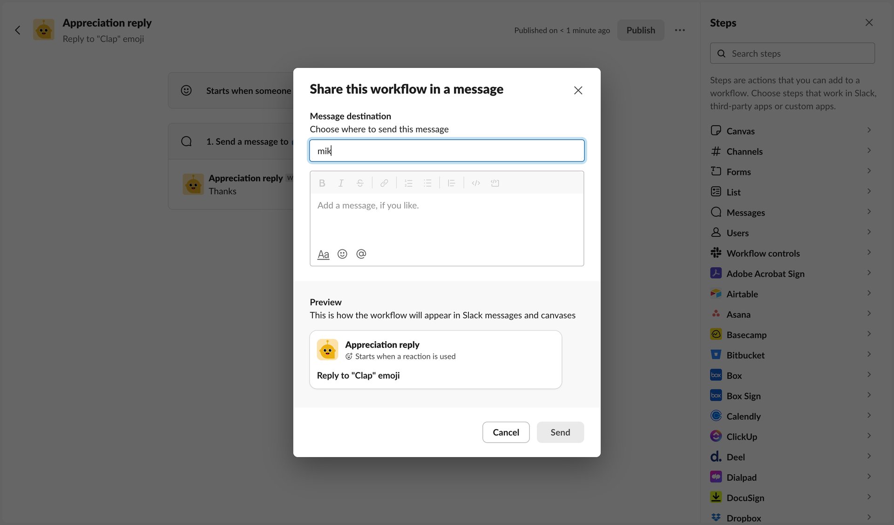Toggle text formatting with the Aa icon

323,254
